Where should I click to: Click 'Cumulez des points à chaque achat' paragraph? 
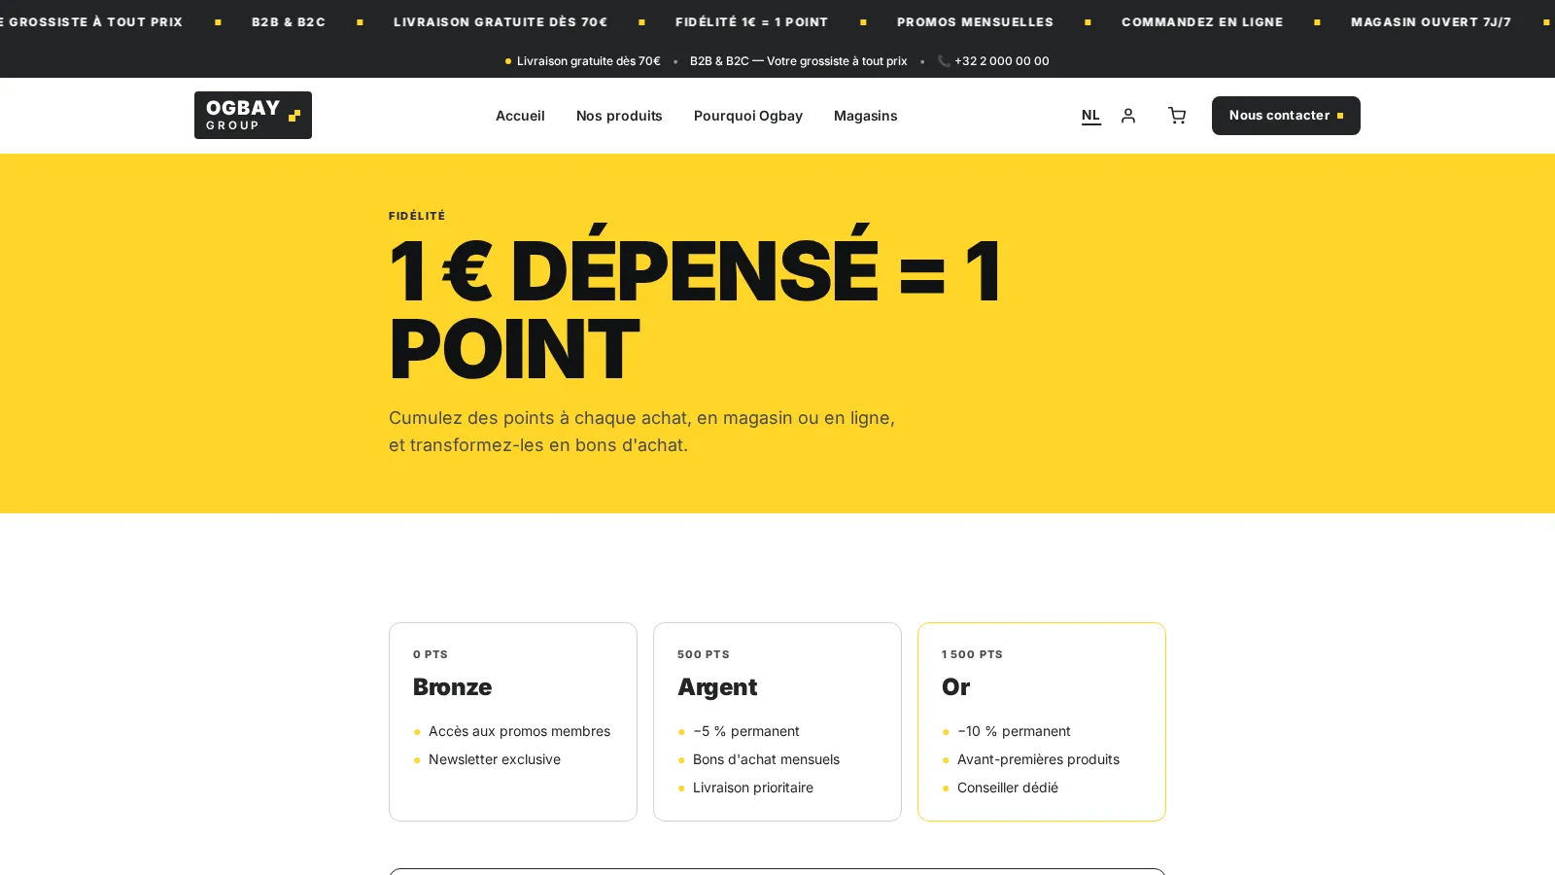pyautogui.click(x=641, y=432)
